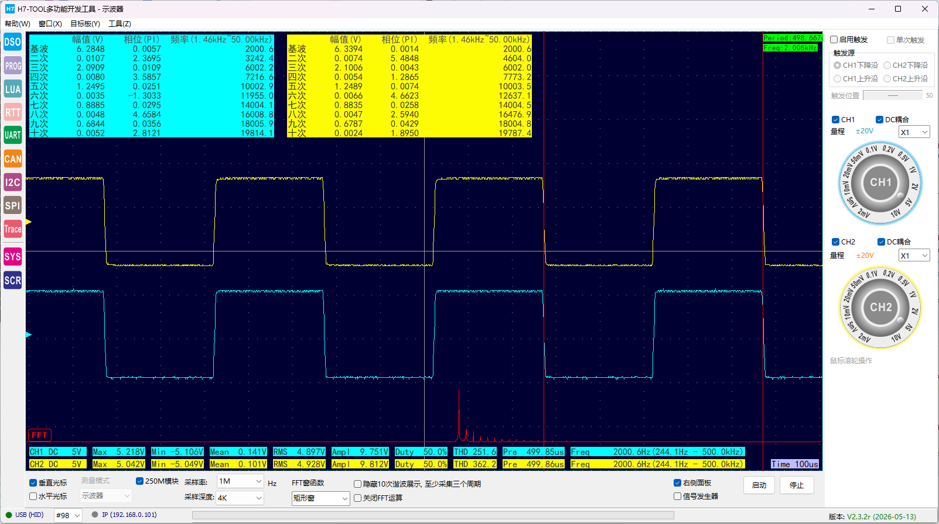
Task: Check 隐藏10次谐波展示 option
Action: [x=357, y=484]
